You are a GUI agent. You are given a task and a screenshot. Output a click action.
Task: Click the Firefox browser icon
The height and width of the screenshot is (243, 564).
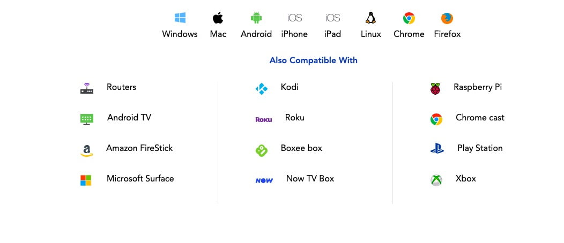(447, 18)
